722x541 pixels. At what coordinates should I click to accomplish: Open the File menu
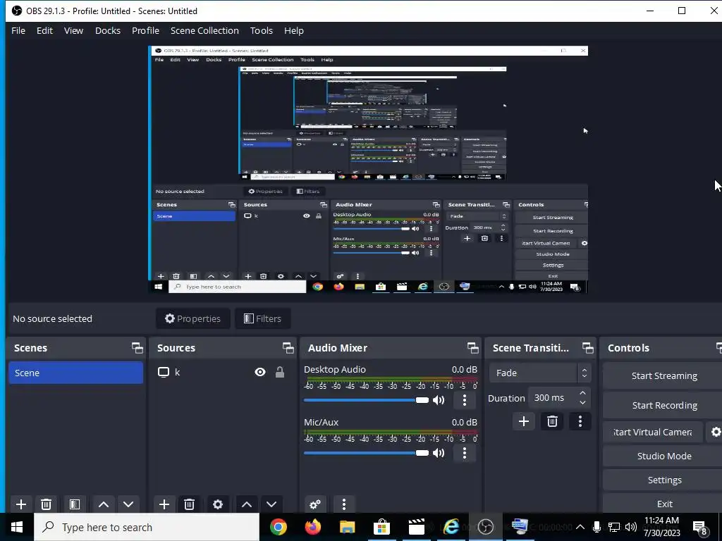pyautogui.click(x=18, y=31)
